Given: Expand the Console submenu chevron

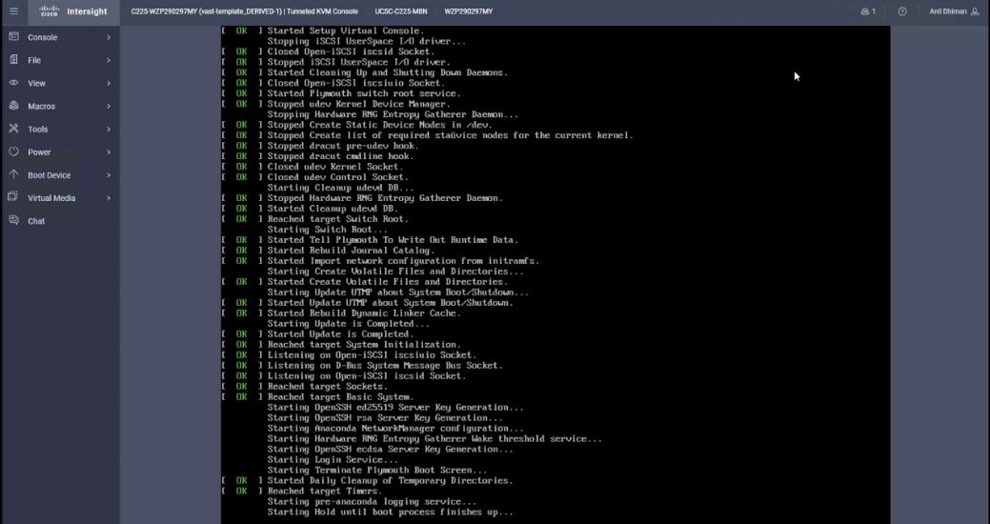Looking at the screenshot, I should (x=109, y=37).
